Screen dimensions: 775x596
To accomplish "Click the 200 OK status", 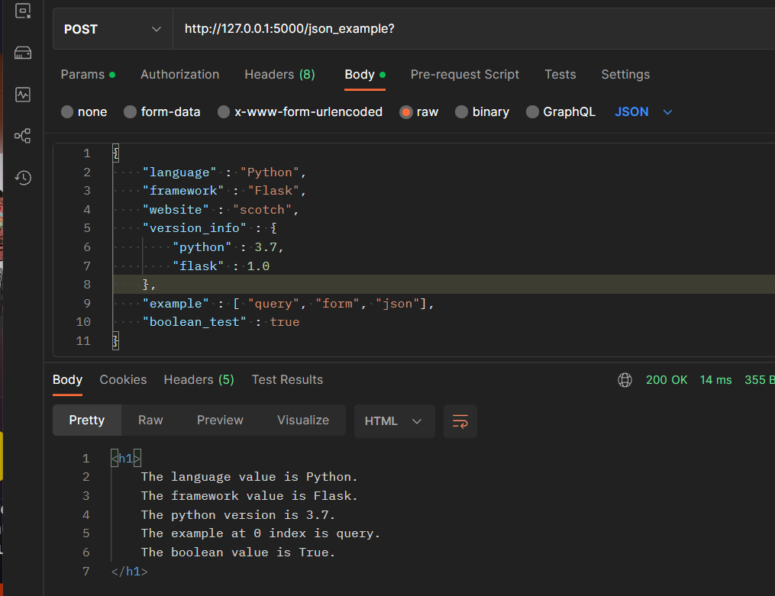I will (x=667, y=380).
